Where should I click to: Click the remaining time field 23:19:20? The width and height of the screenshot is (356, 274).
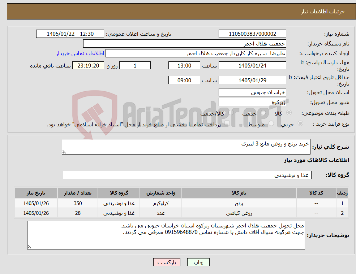(x=88, y=66)
